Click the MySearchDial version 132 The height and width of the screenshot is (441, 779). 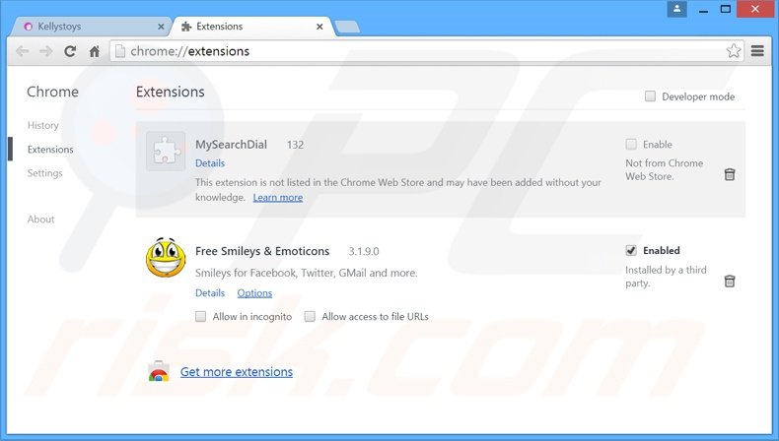(x=295, y=145)
